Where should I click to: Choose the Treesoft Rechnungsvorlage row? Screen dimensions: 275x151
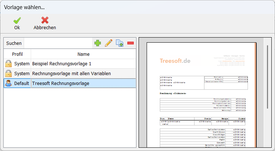pyautogui.click(x=60, y=84)
